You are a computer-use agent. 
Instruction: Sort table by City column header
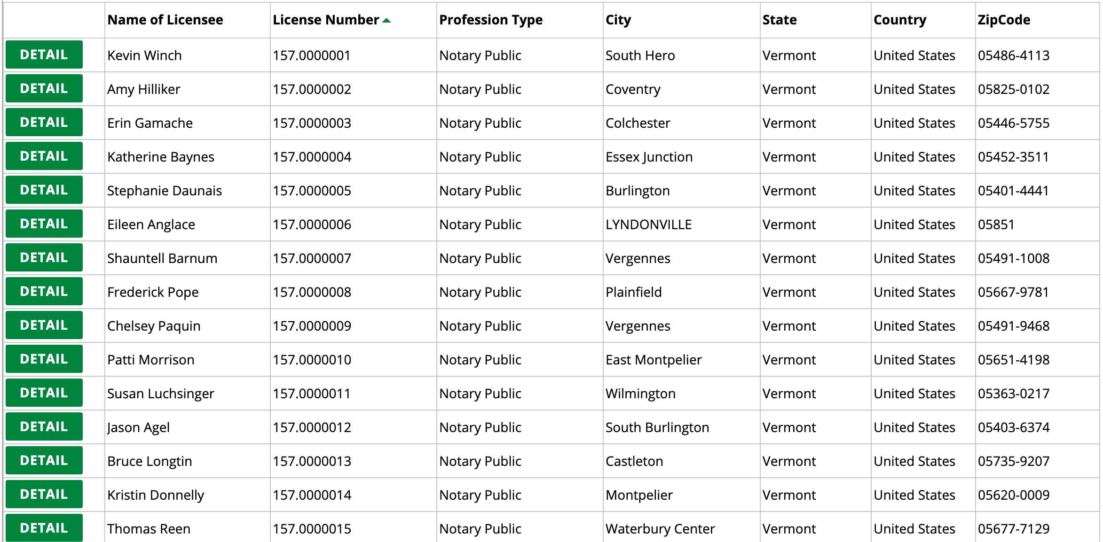point(618,20)
